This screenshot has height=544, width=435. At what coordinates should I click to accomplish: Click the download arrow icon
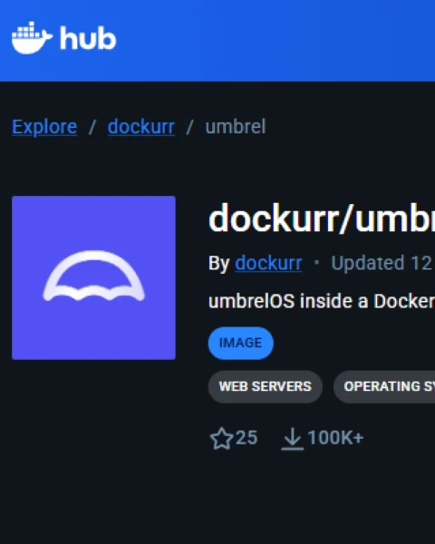(x=293, y=439)
